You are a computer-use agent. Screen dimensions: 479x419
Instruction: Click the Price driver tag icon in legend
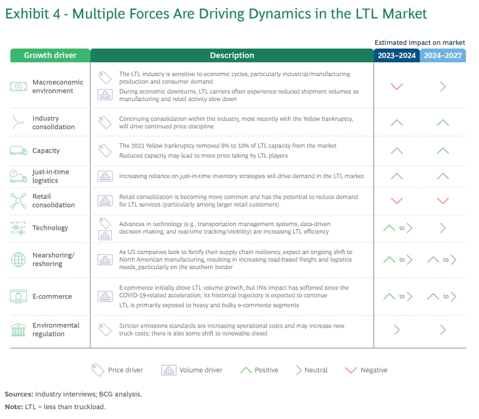click(97, 370)
